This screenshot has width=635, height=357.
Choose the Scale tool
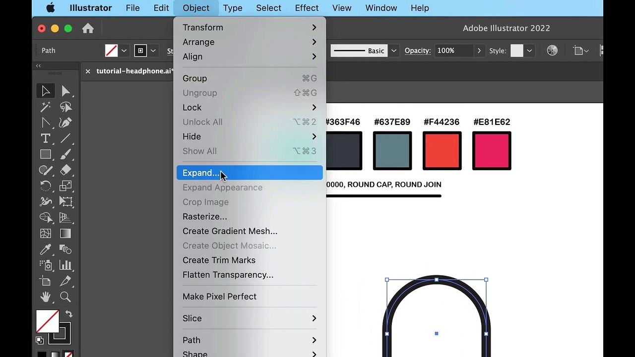click(x=65, y=186)
